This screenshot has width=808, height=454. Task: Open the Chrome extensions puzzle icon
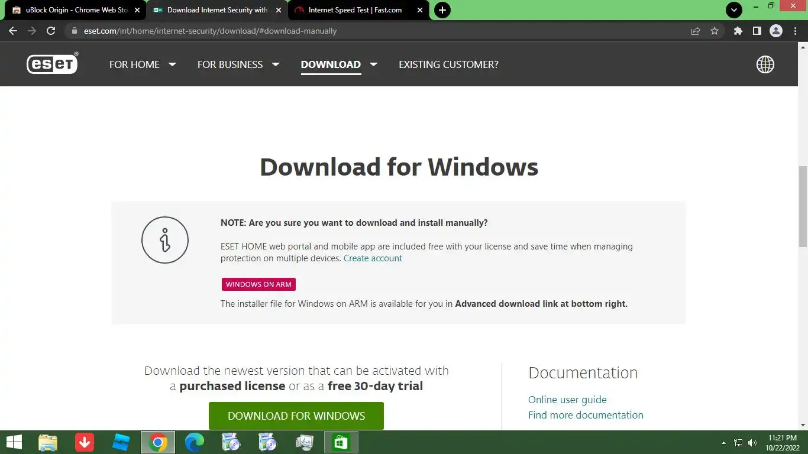(738, 31)
